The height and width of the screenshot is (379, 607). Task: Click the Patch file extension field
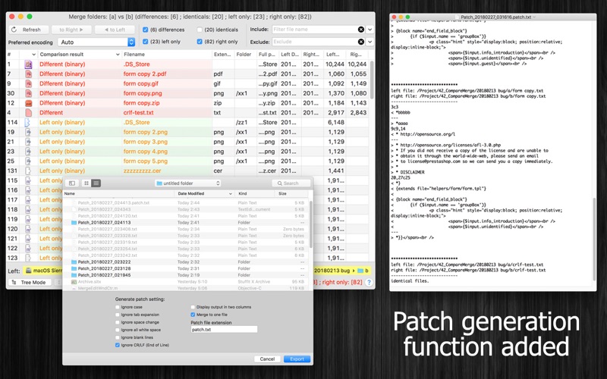point(224,330)
